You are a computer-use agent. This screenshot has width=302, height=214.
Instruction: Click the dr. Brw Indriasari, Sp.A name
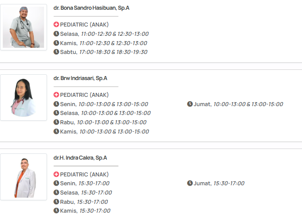[80, 78]
